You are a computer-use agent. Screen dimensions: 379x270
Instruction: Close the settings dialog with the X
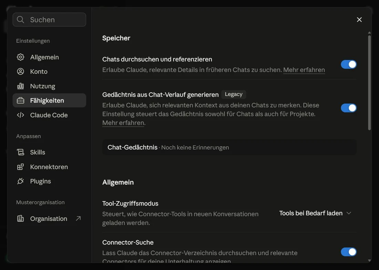359,20
